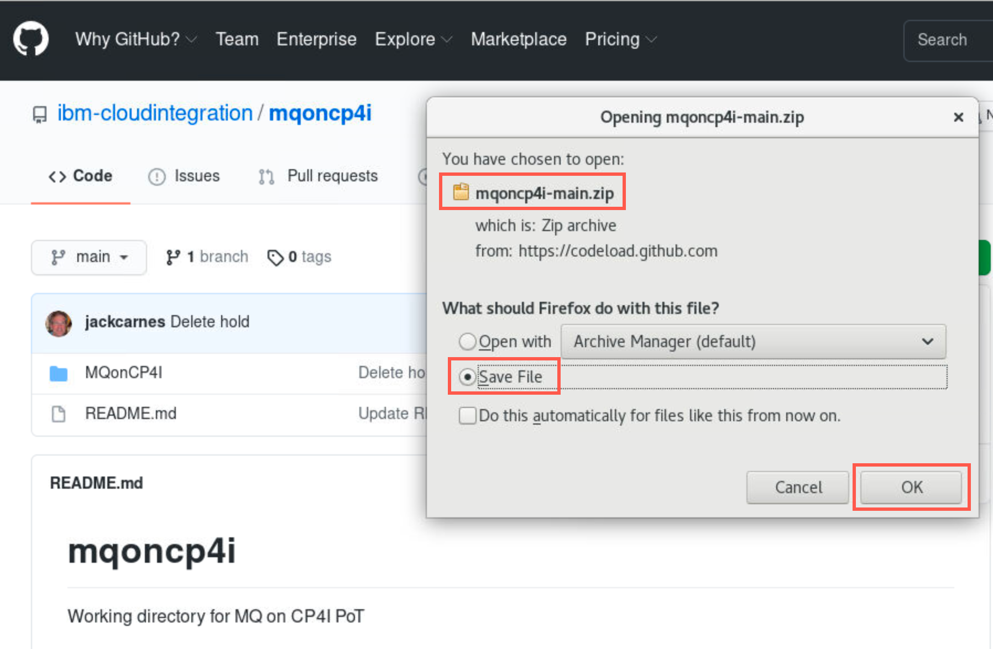Click Cancel in the download dialog
The image size is (993, 649).
[x=798, y=487]
